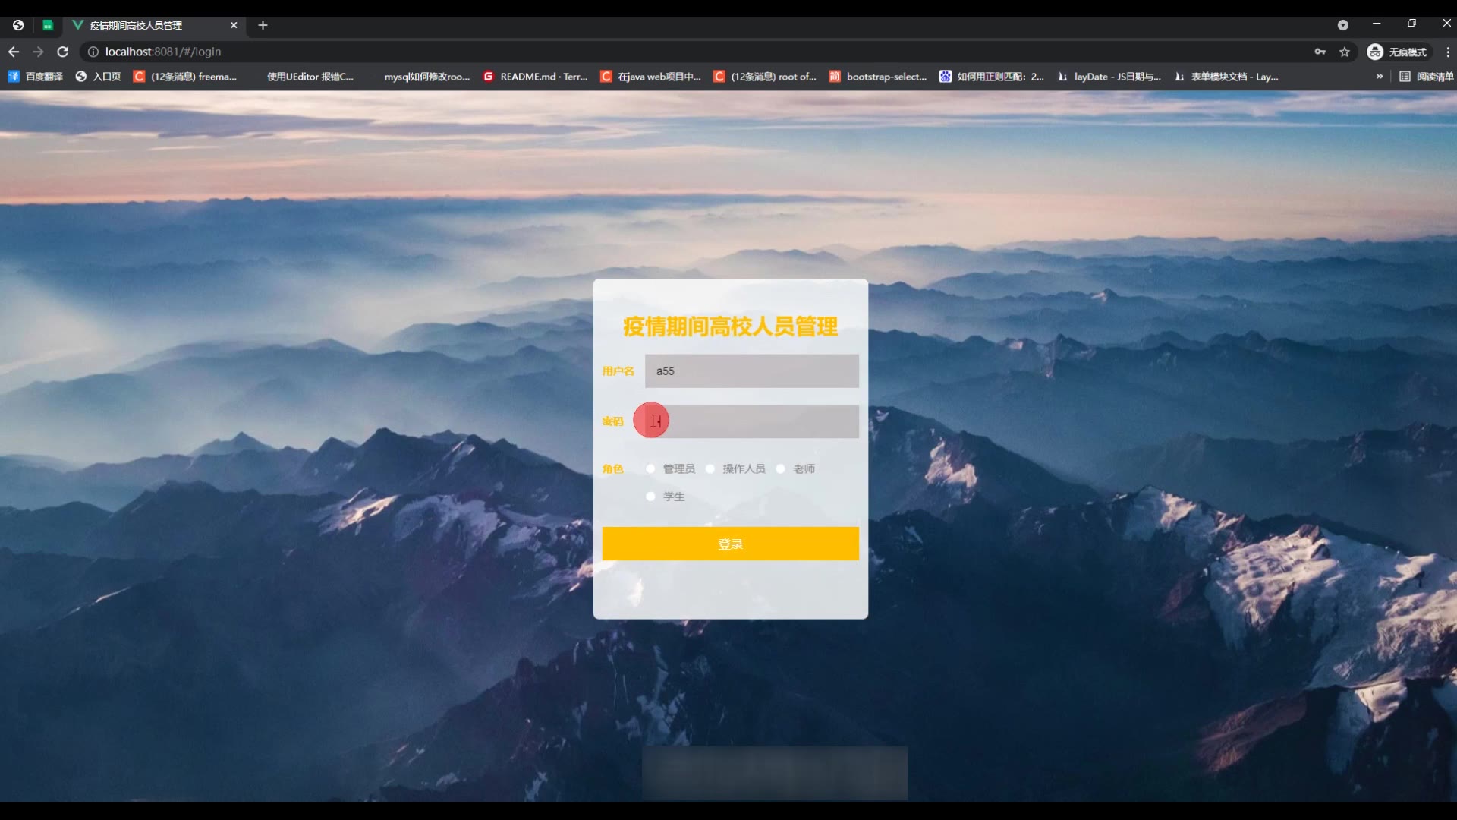Switch to the 疫情期间高校人员管理 tab
The image size is (1457, 820).
click(137, 25)
